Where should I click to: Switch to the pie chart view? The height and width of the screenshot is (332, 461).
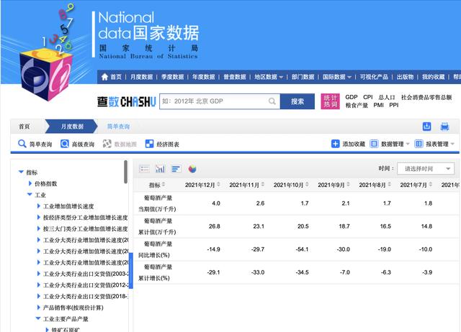[x=192, y=169]
